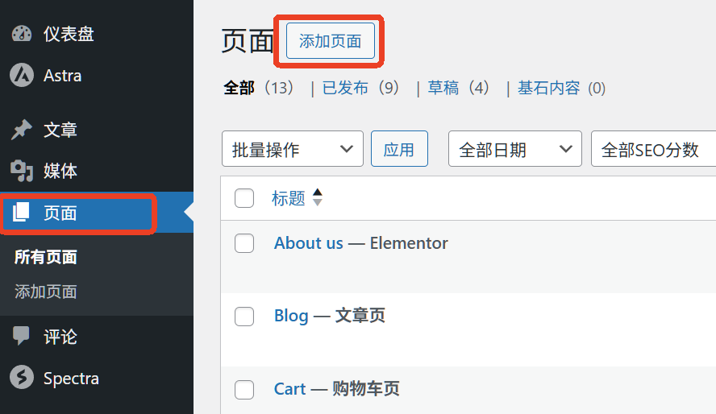Filter pages by 草稿 drafts

pyautogui.click(x=443, y=88)
